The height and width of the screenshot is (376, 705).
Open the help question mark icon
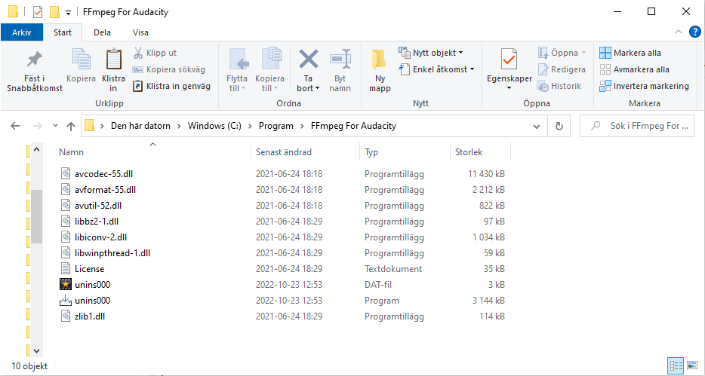pyautogui.click(x=695, y=32)
